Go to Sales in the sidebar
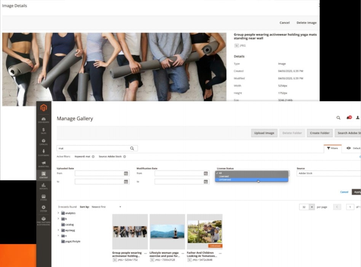Image resolution: width=361 pixels, height=267 pixels. point(43,131)
